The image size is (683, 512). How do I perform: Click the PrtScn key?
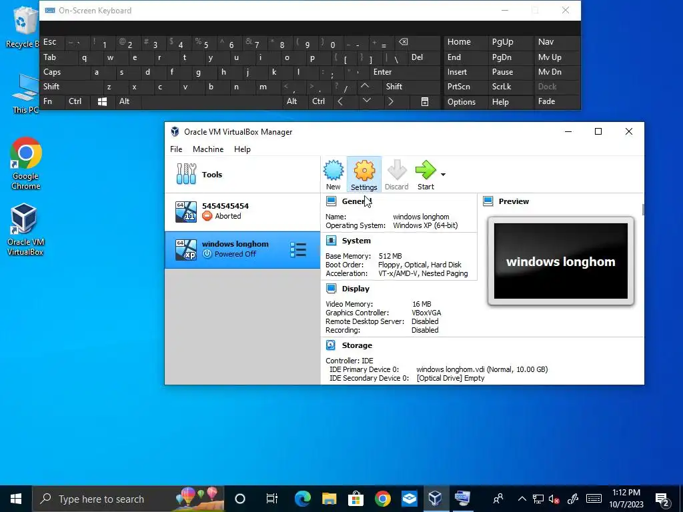click(x=465, y=87)
